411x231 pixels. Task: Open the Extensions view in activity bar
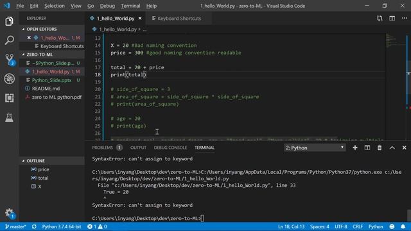point(9,98)
